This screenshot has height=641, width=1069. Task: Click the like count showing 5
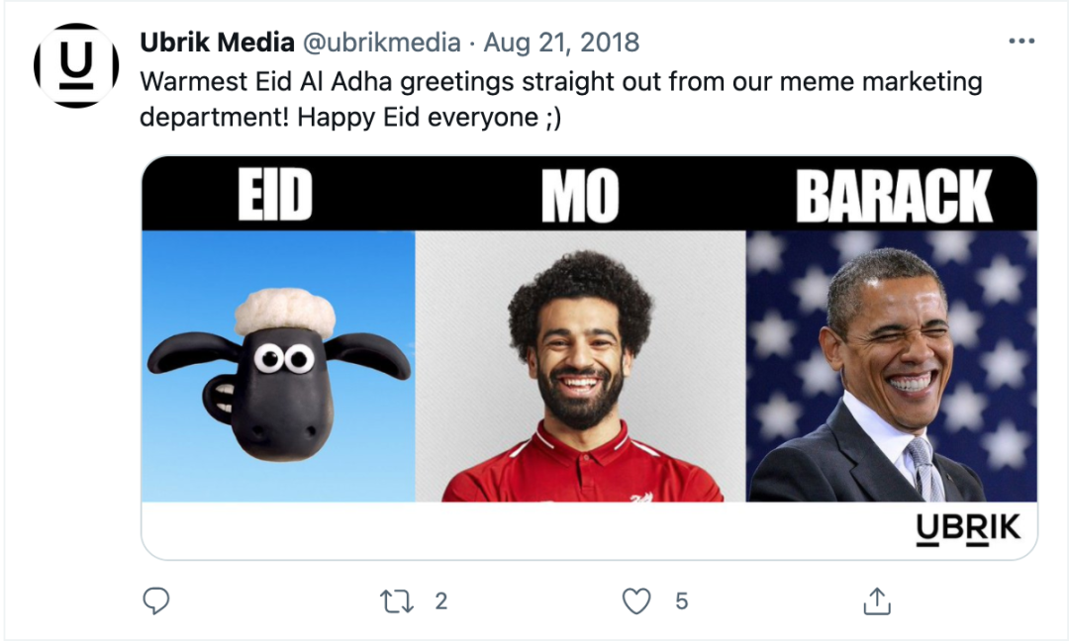tap(681, 600)
